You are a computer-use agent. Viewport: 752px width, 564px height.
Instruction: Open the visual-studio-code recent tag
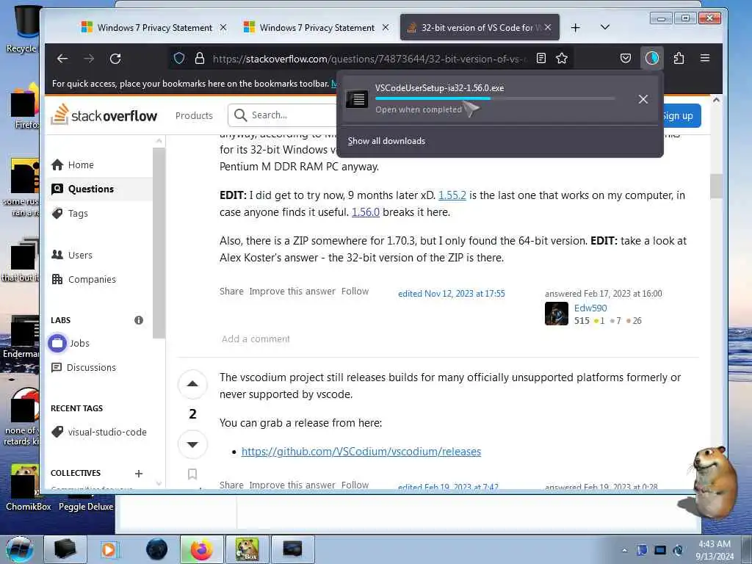click(107, 432)
